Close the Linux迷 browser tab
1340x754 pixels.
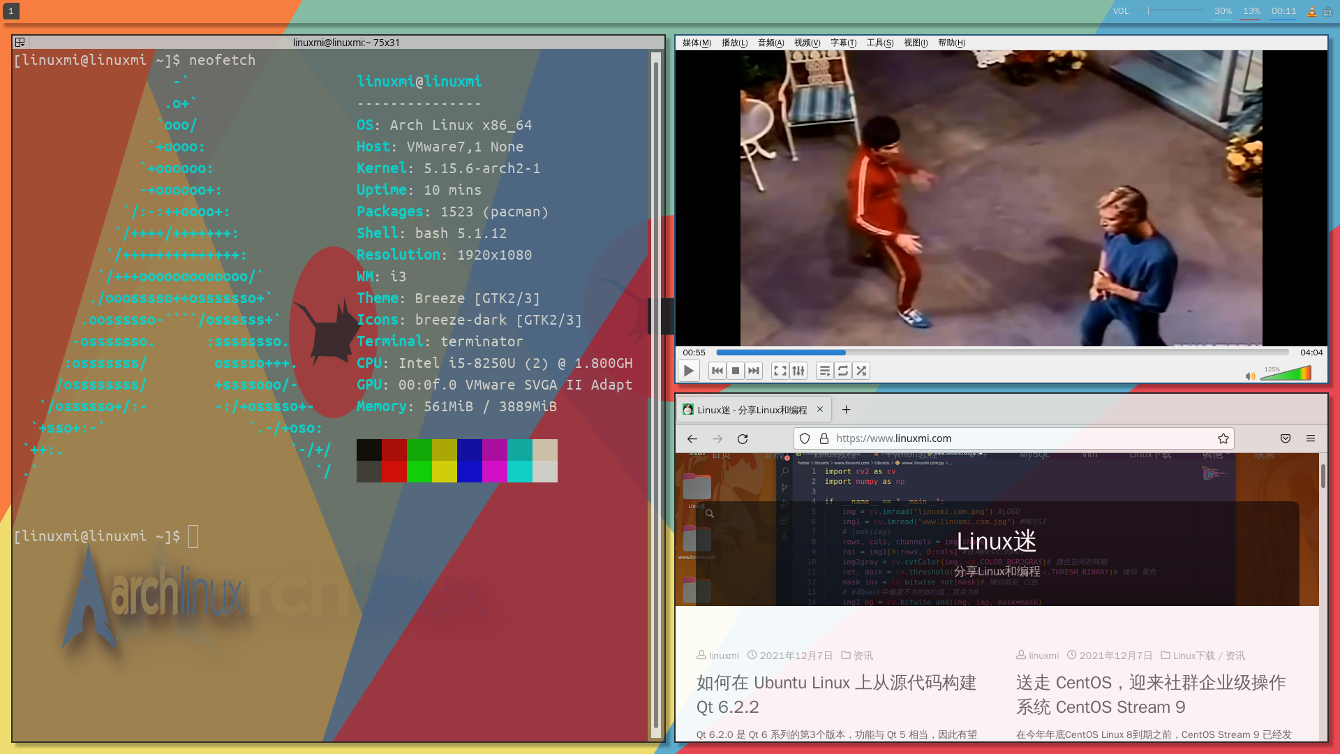(820, 410)
